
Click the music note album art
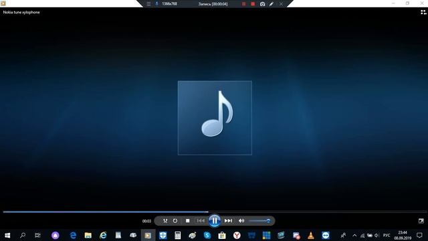(215, 118)
